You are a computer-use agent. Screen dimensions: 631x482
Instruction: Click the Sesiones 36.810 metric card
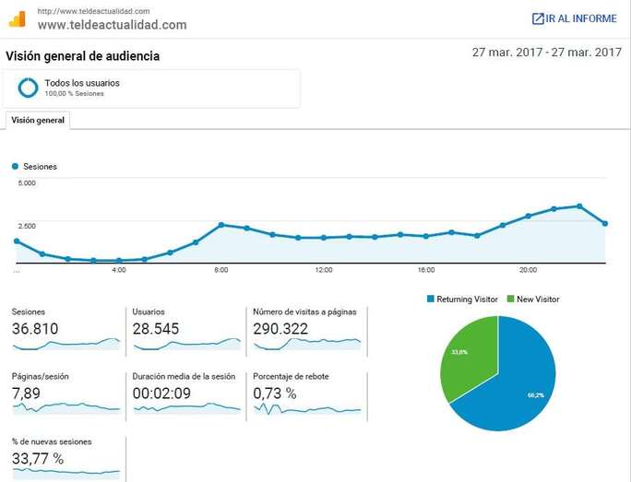pos(65,329)
